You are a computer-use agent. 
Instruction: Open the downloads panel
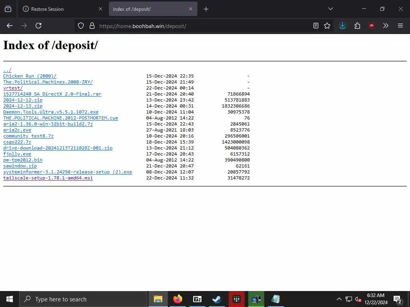343,26
